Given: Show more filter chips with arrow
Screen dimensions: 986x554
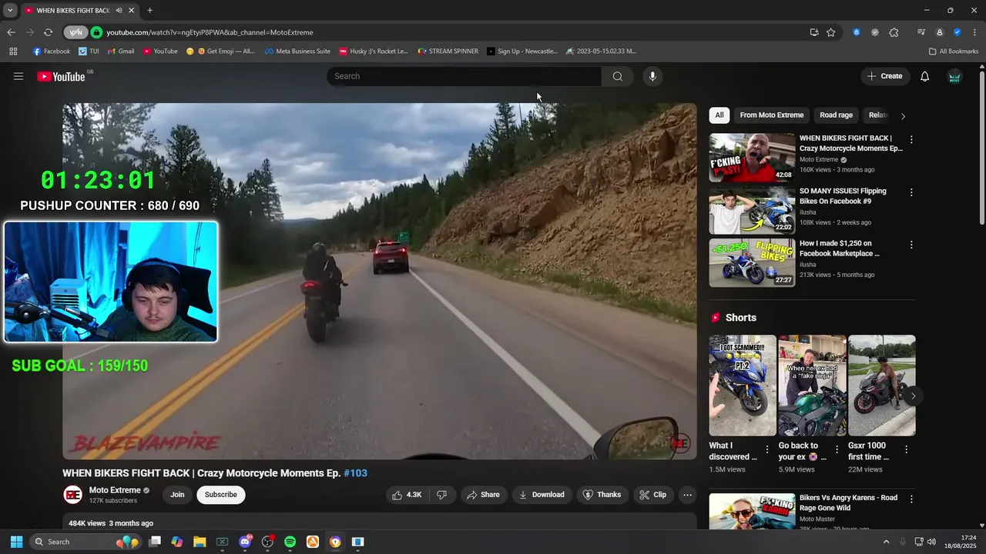Looking at the screenshot, I should [903, 116].
